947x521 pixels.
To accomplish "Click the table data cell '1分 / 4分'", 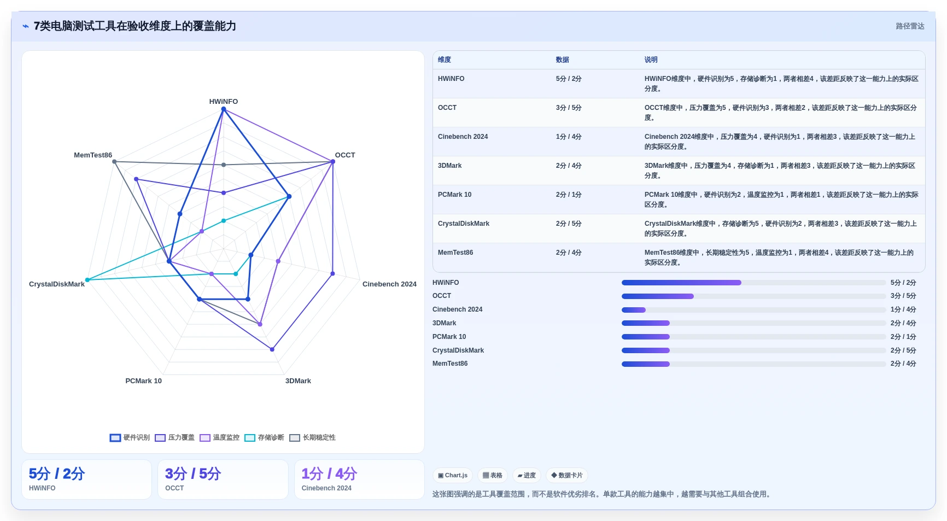I will [569, 137].
